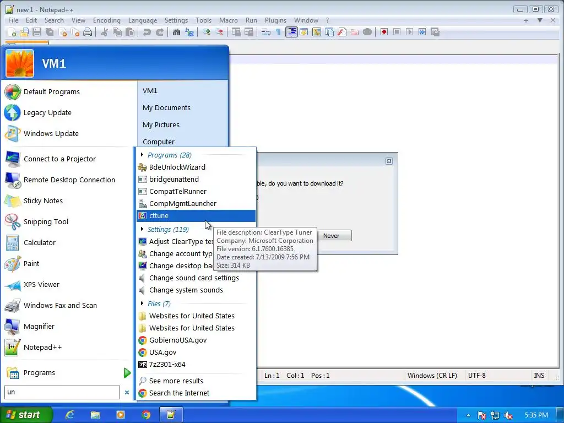The image size is (564, 423).
Task: Open the Encoding menu
Action: click(106, 20)
